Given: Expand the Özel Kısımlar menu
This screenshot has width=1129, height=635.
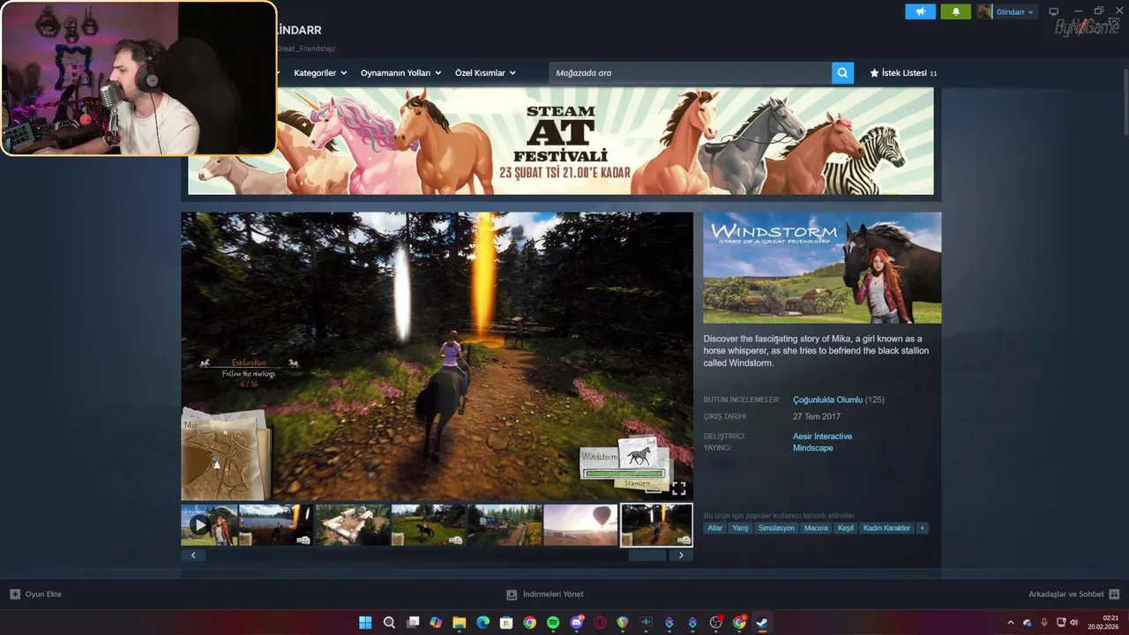Looking at the screenshot, I should pyautogui.click(x=485, y=73).
